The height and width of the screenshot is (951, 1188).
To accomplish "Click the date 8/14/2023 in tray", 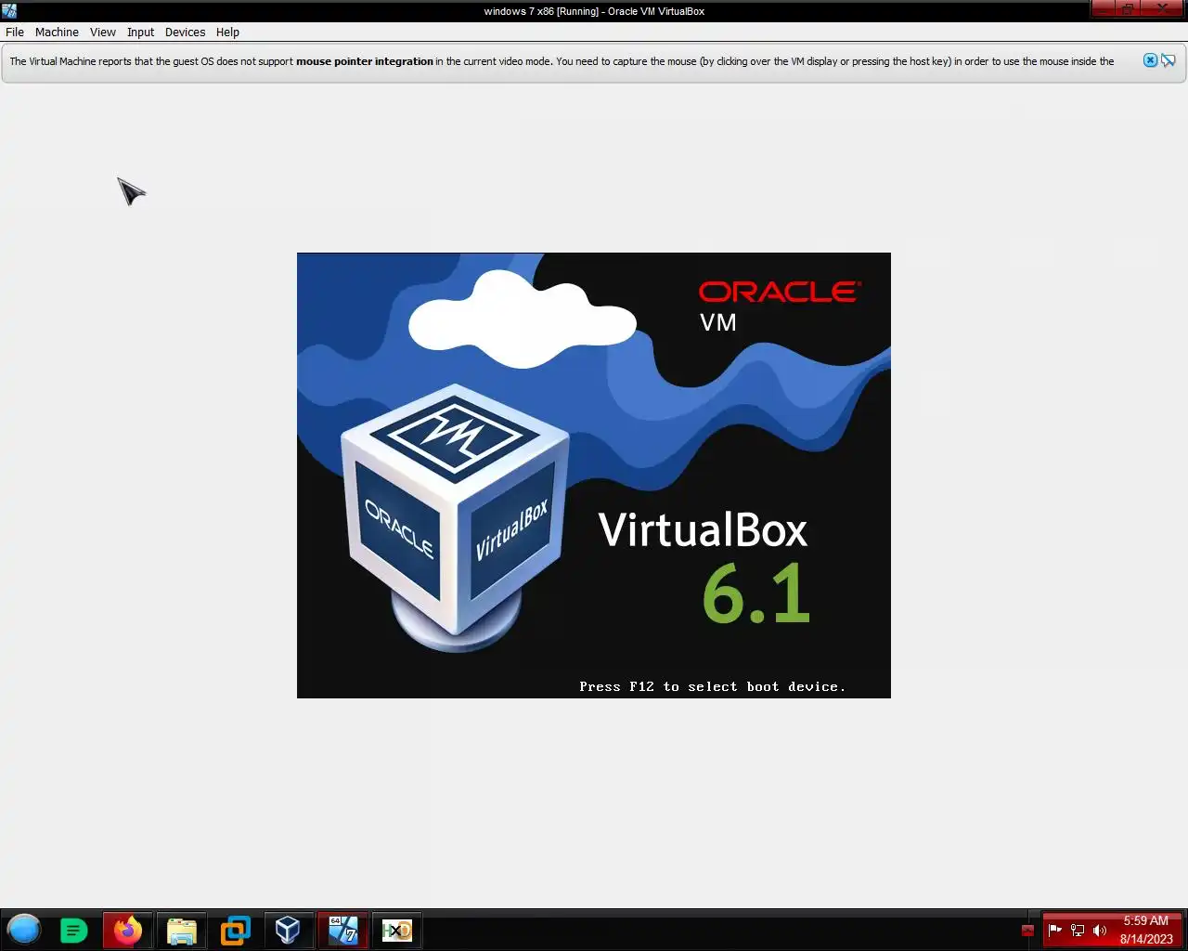I will click(x=1145, y=939).
